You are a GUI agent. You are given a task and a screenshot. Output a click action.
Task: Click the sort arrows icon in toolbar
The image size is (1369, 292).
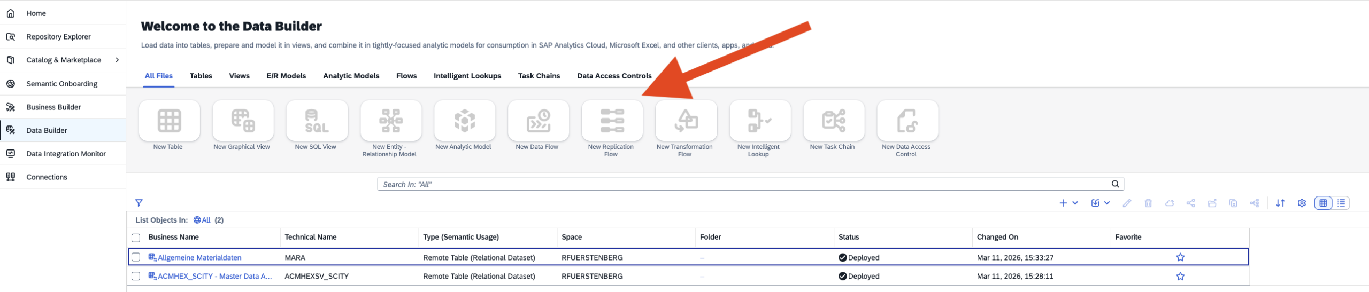(1280, 203)
